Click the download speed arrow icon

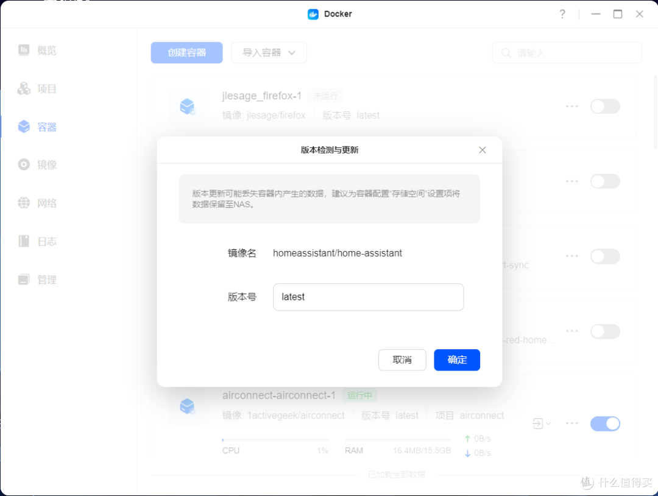[x=467, y=453]
